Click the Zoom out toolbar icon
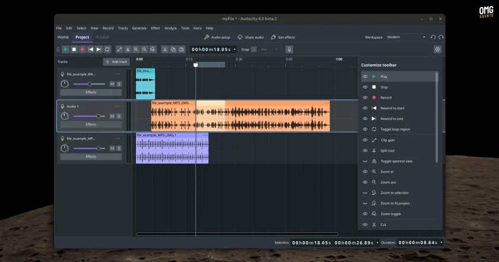The width and height of the screenshot is (499, 262). click(x=144, y=49)
